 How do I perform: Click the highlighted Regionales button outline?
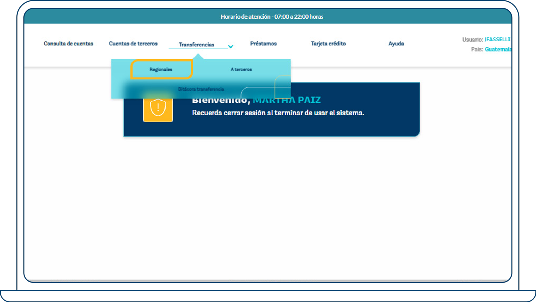160,69
